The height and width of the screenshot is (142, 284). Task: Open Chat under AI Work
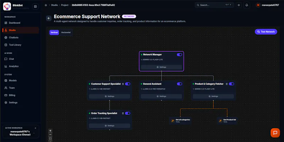point(21,59)
